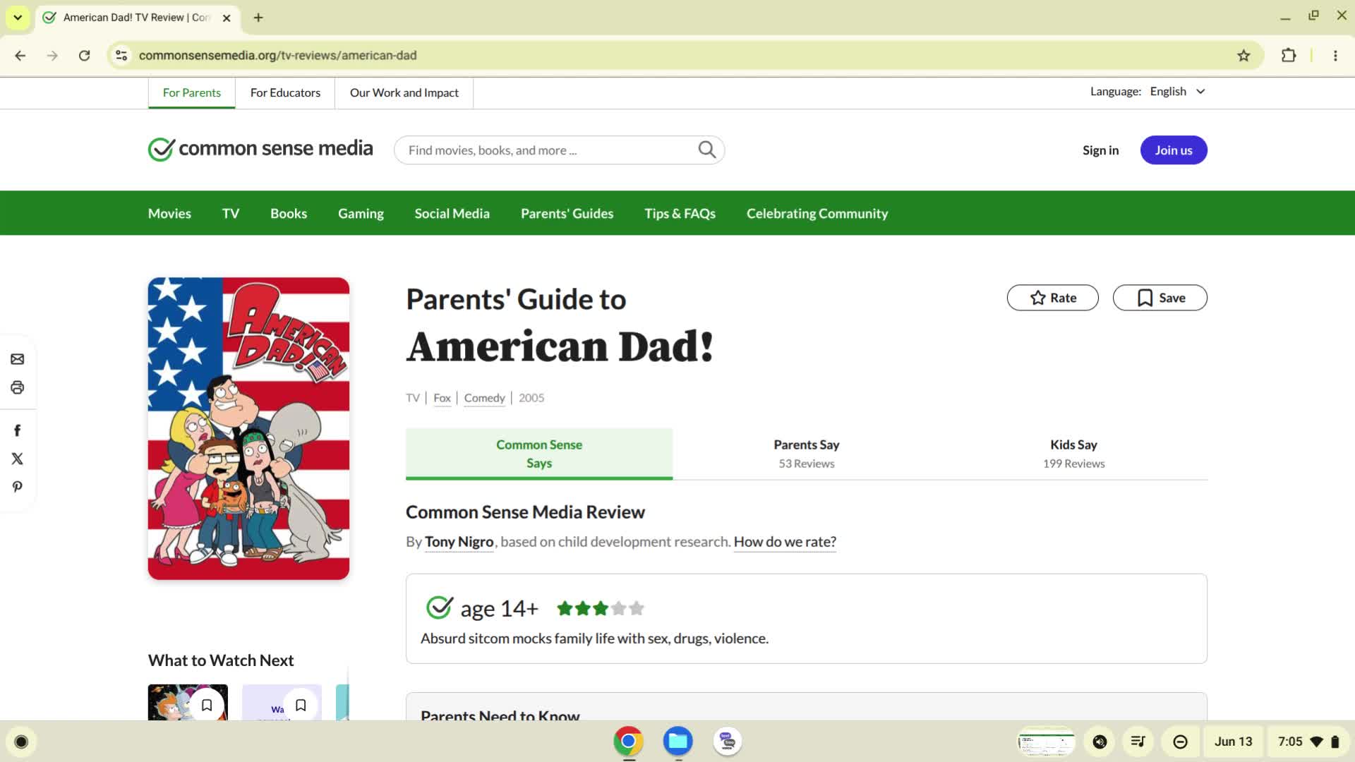Open a new browser tab
This screenshot has height=762, width=1355.
[x=258, y=18]
